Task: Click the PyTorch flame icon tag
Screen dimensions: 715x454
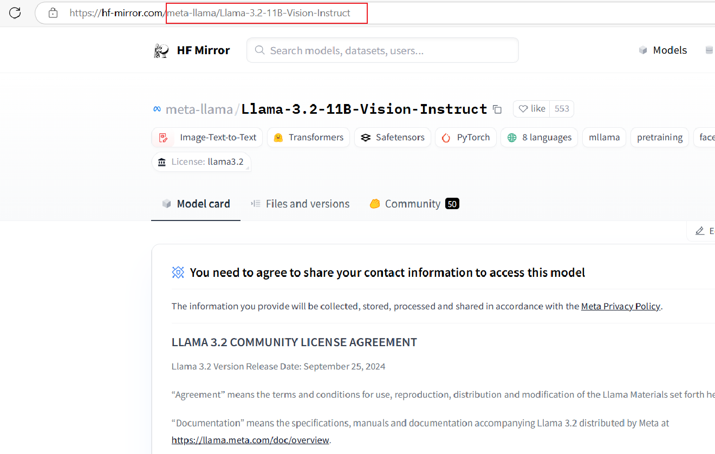Action: click(x=446, y=138)
